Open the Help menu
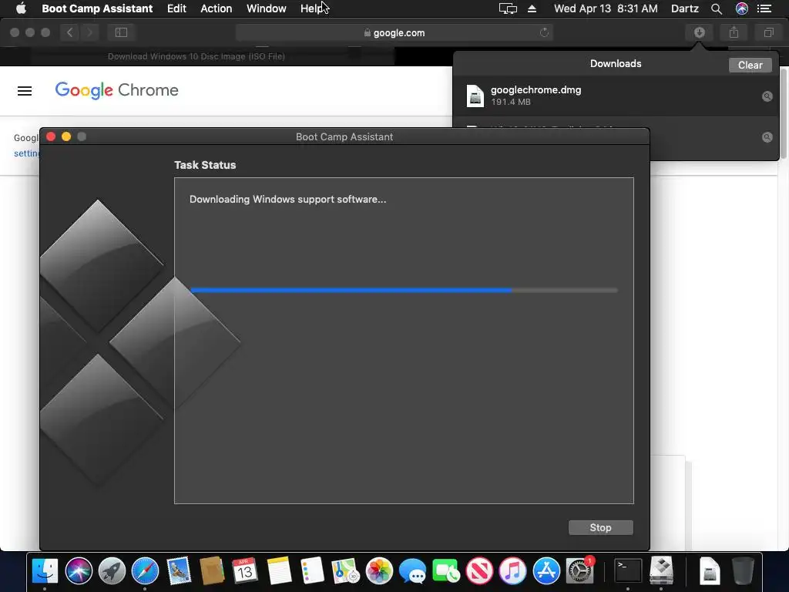Viewport: 789px width, 592px height. coord(312,8)
